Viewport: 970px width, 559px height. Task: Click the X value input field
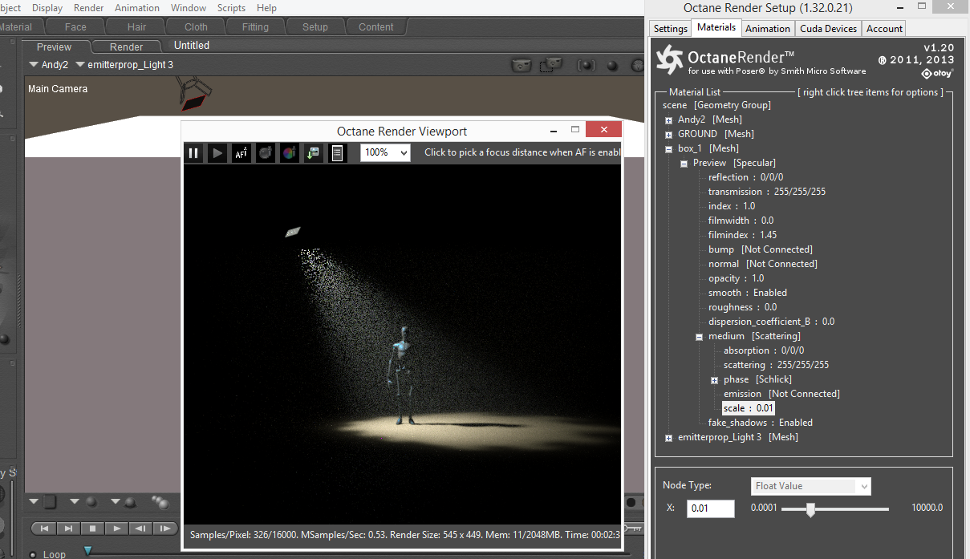click(x=710, y=508)
